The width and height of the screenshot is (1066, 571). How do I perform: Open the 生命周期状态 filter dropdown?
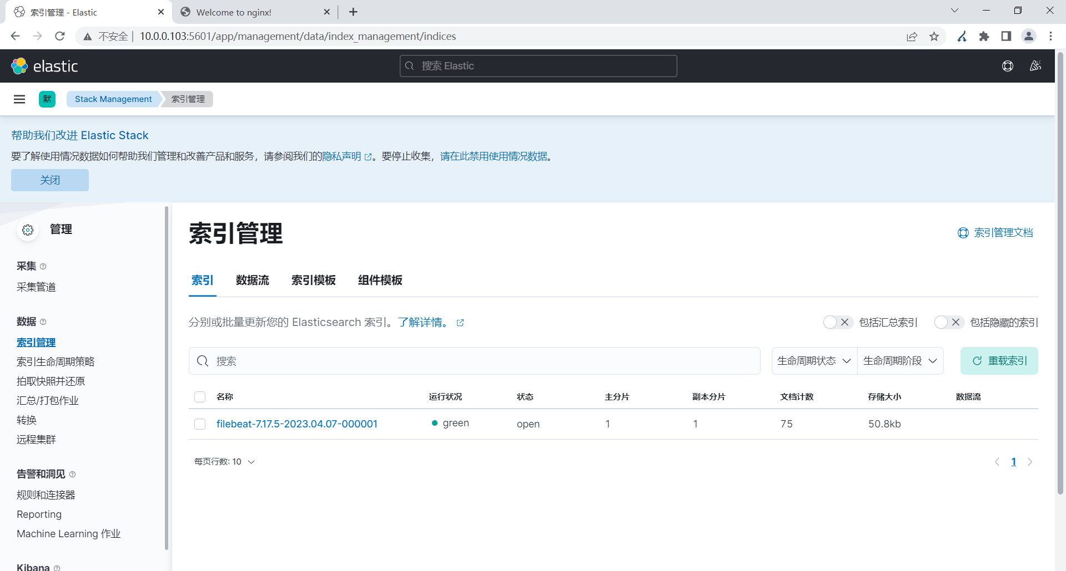click(814, 361)
